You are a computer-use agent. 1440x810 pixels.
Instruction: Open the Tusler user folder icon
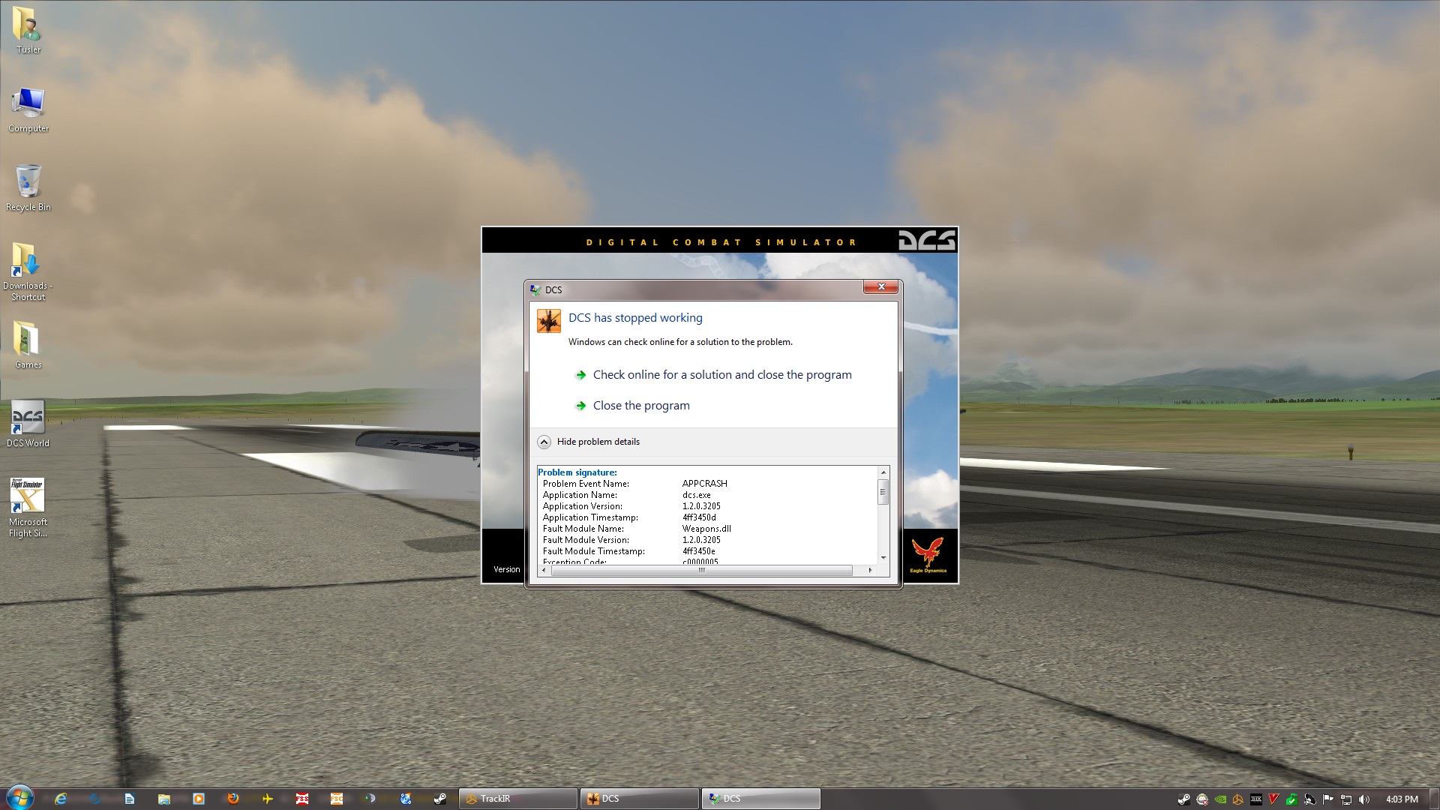[x=28, y=30]
